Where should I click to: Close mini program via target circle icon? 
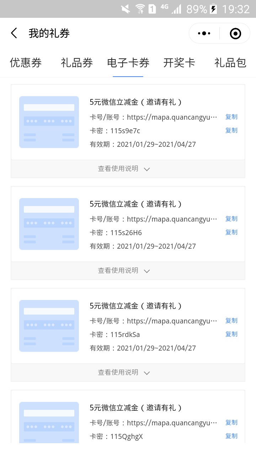(235, 33)
